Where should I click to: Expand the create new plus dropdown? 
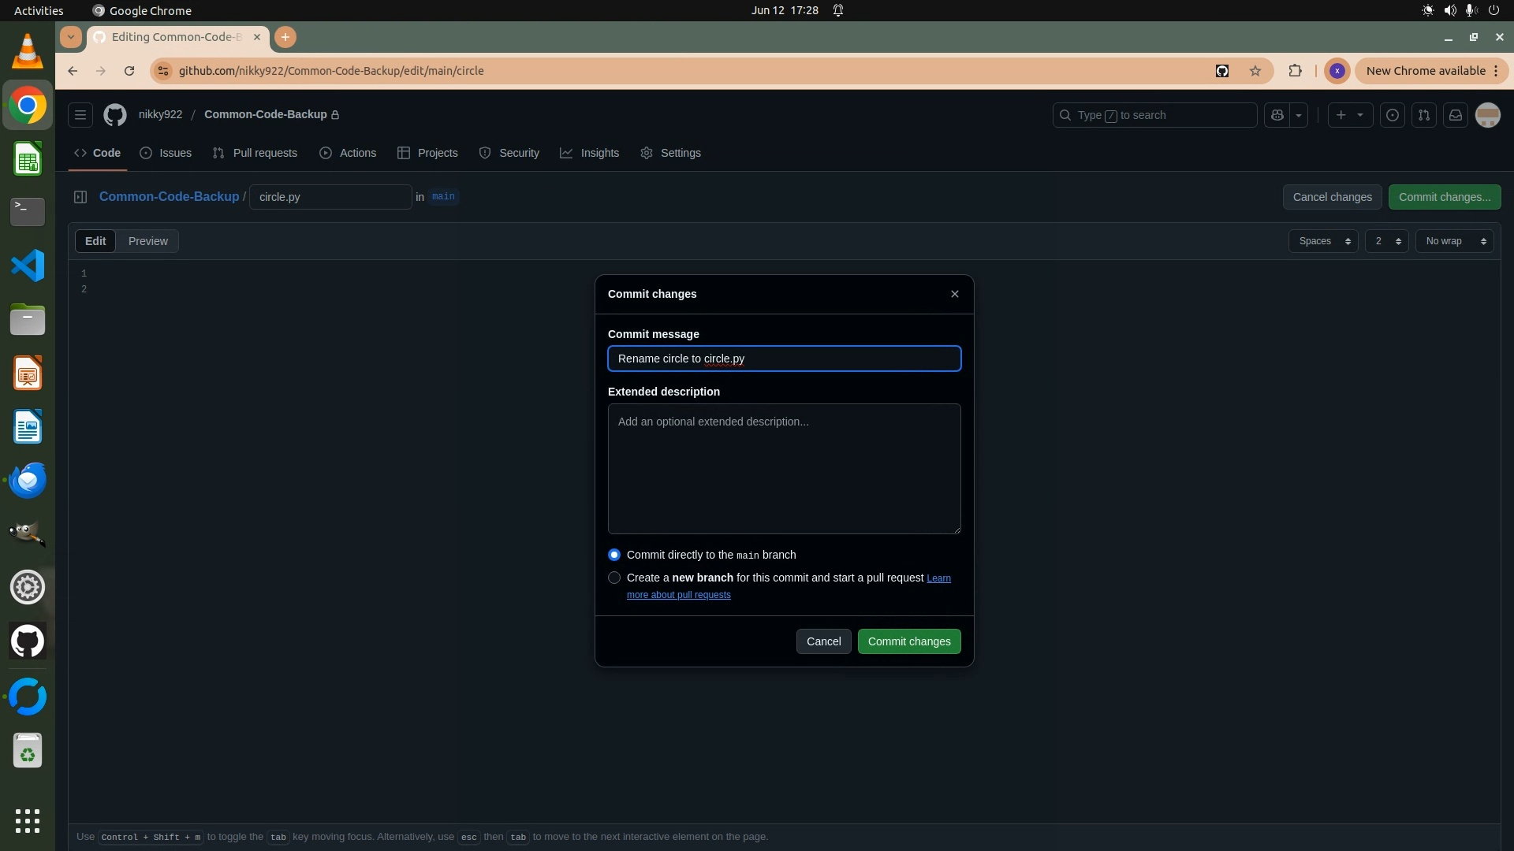[1349, 115]
